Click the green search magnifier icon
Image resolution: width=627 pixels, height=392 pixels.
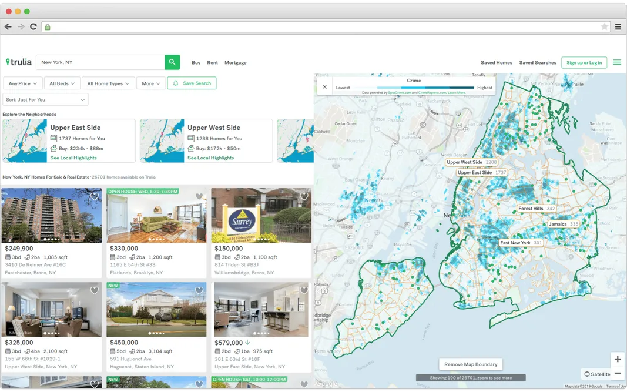point(172,62)
